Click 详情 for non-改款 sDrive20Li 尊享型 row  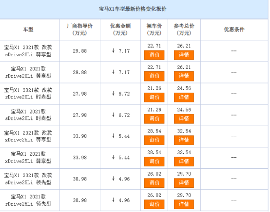click(x=184, y=76)
